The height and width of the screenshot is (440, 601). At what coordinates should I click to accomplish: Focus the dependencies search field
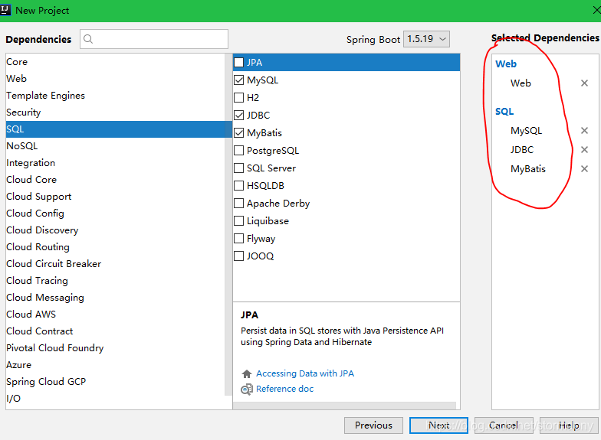(x=154, y=39)
